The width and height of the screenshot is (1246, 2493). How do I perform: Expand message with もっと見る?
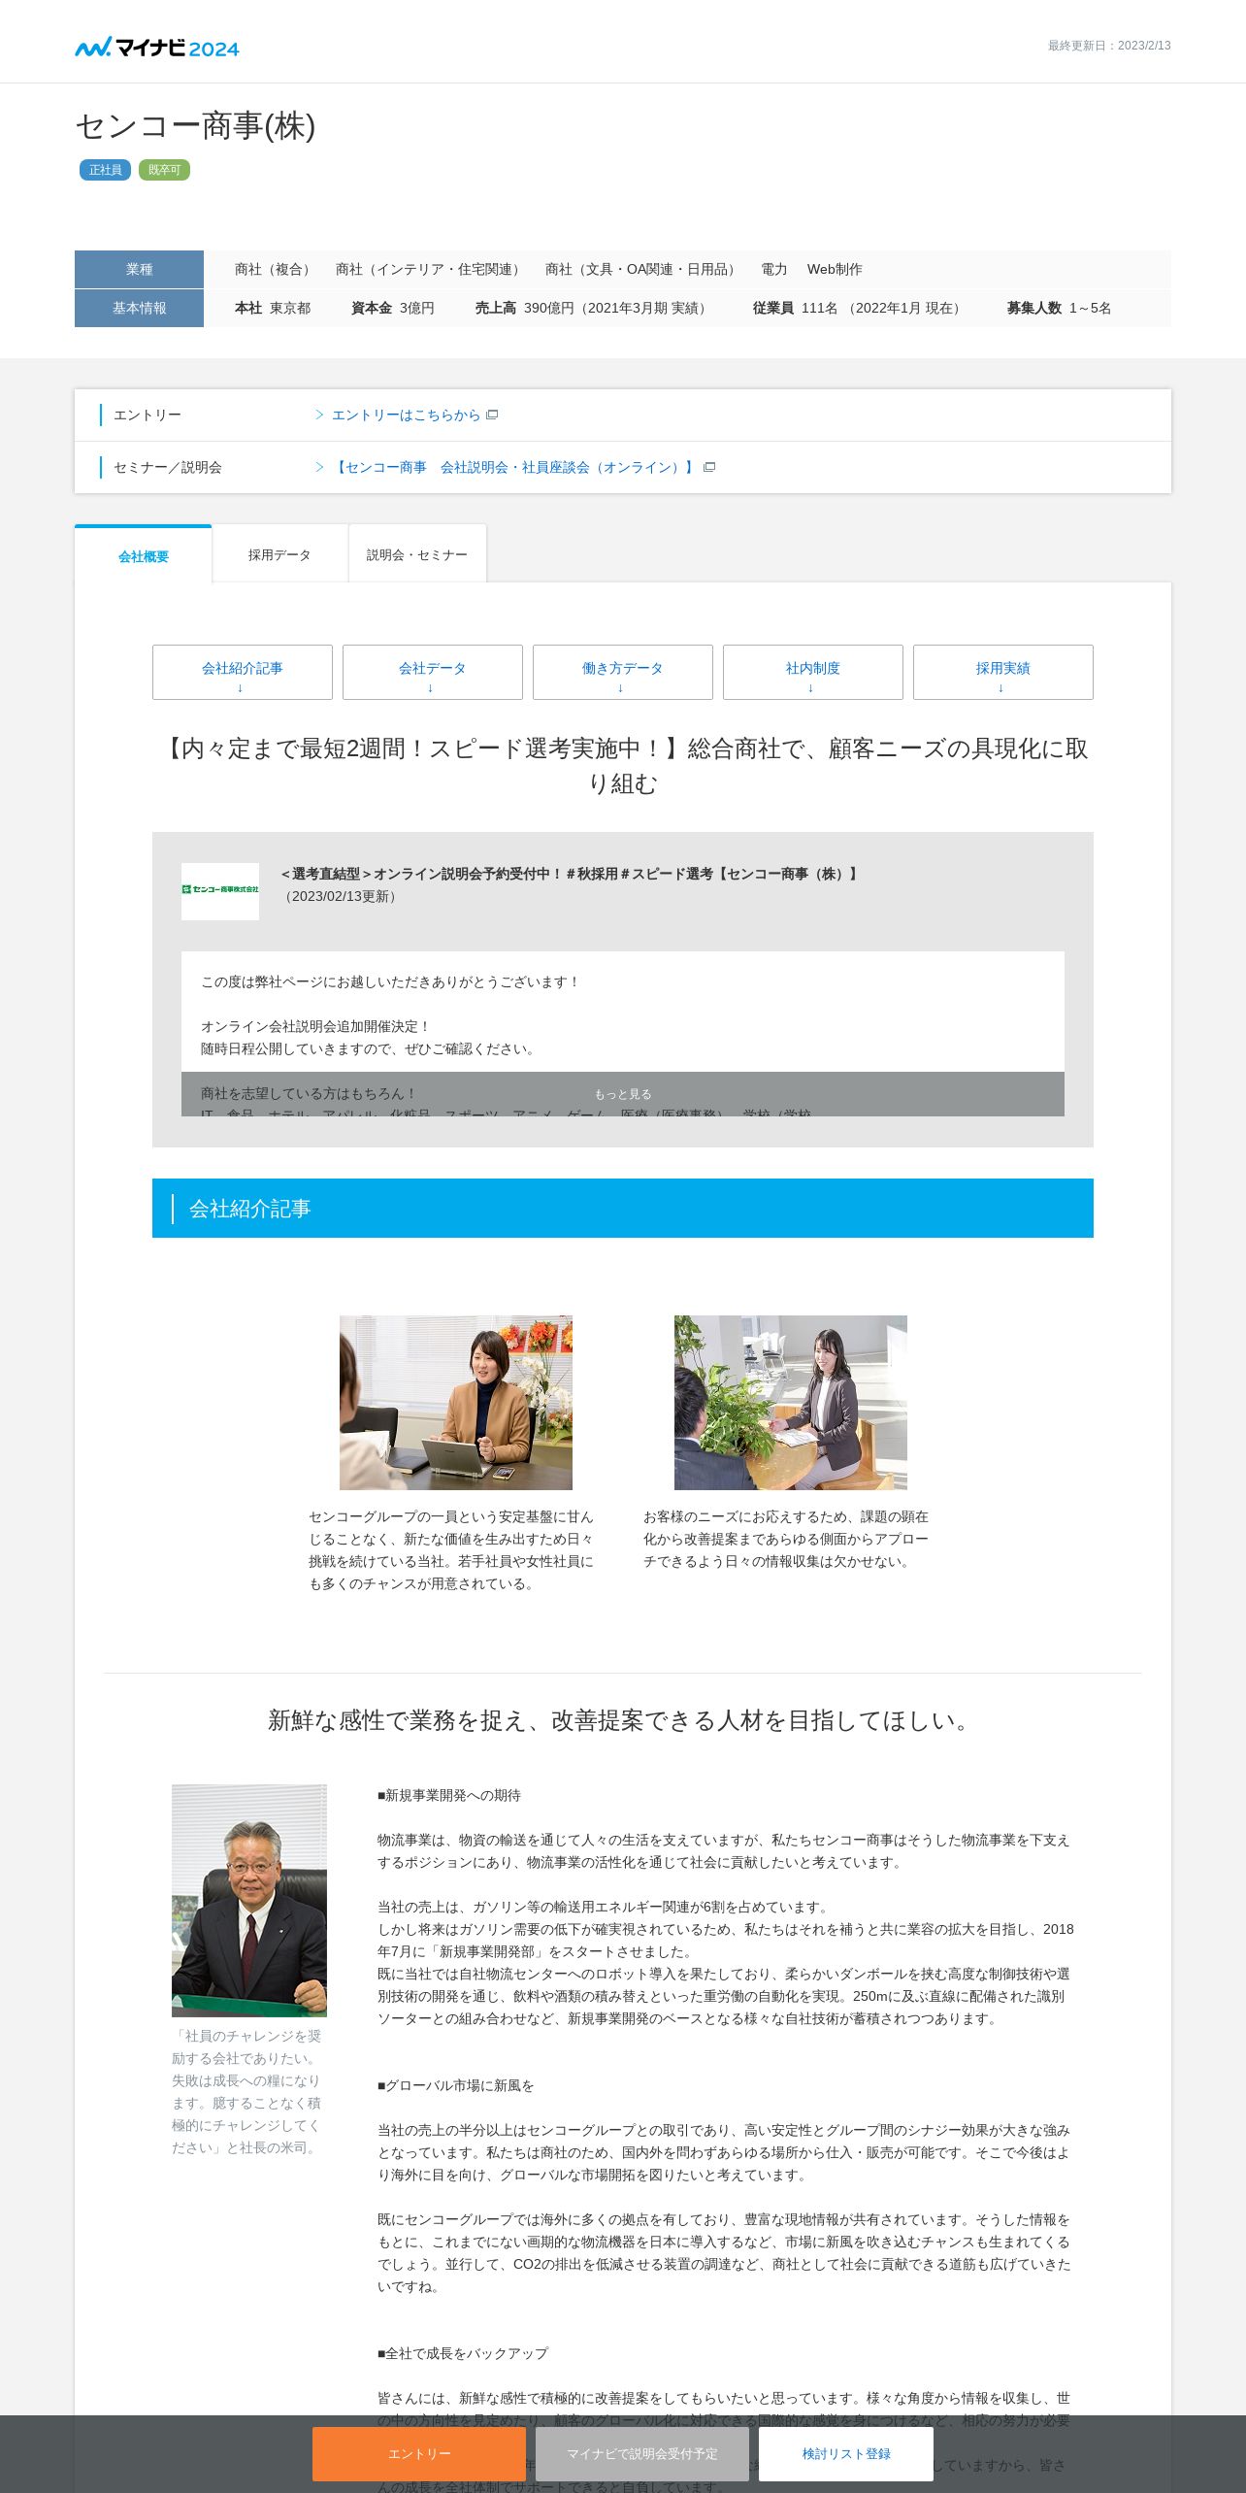(623, 1094)
